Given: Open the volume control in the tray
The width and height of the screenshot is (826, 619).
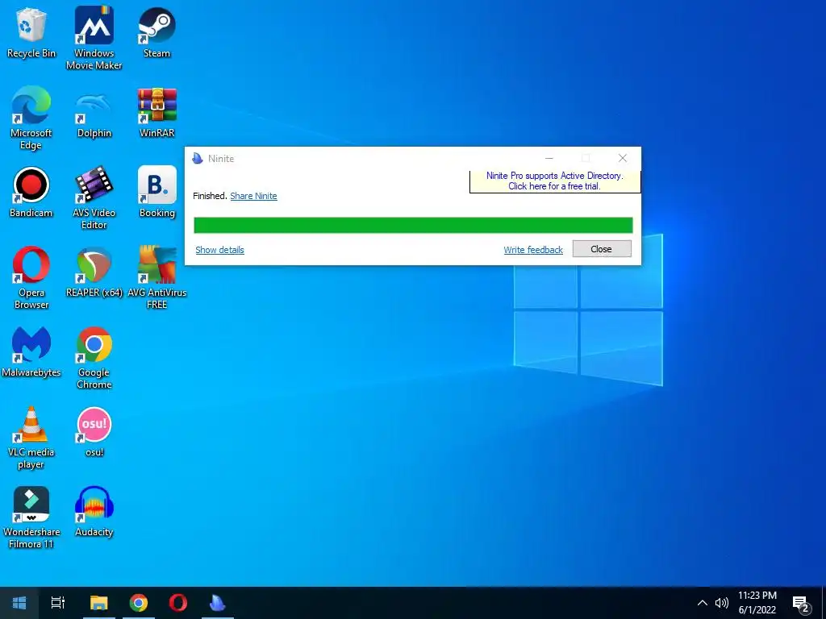Looking at the screenshot, I should pyautogui.click(x=722, y=603).
